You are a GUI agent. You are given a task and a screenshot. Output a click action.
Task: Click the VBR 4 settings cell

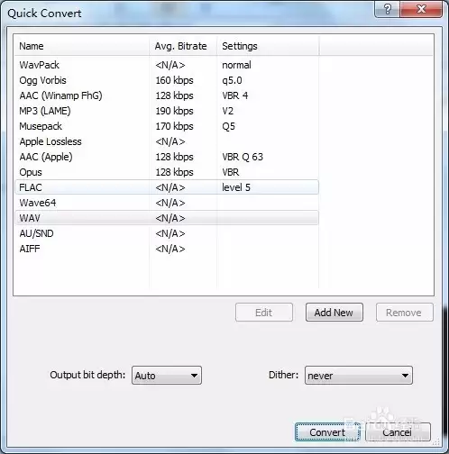coord(235,95)
